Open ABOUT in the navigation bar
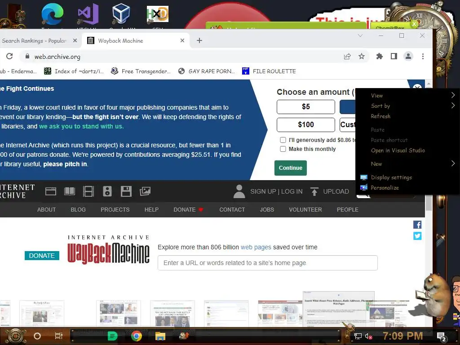The image size is (460, 345). pyautogui.click(x=46, y=209)
